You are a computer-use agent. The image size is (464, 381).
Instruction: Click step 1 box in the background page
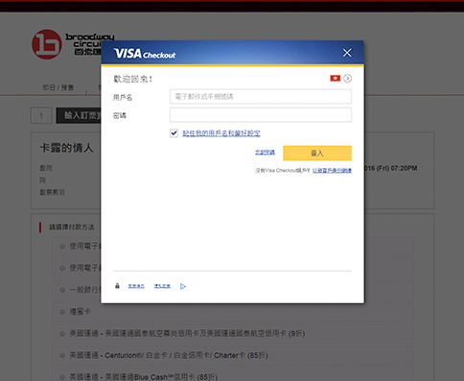pos(41,115)
